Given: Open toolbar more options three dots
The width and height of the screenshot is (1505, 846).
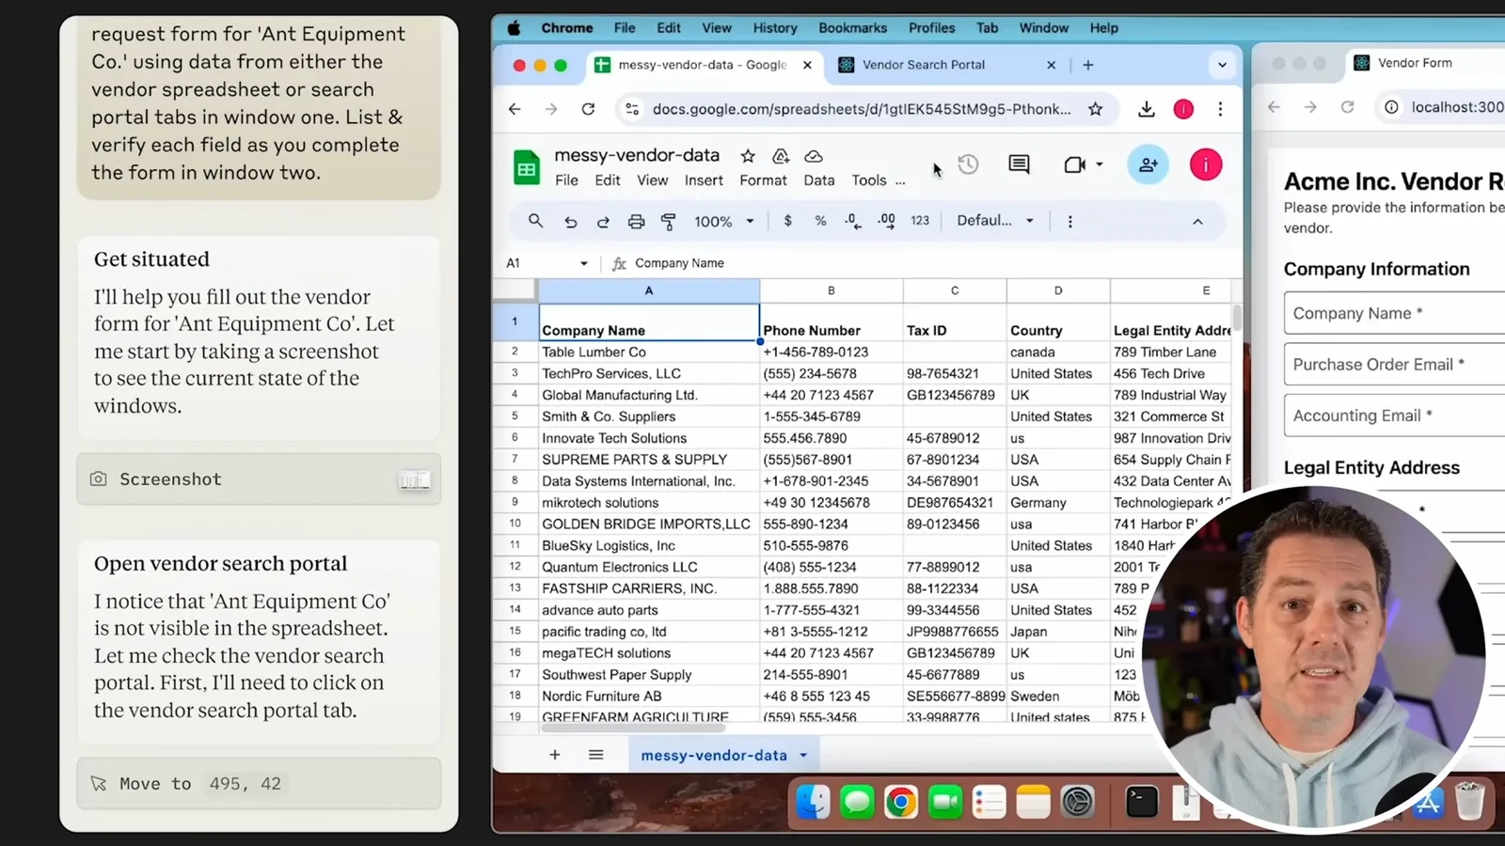Looking at the screenshot, I should click(1069, 222).
